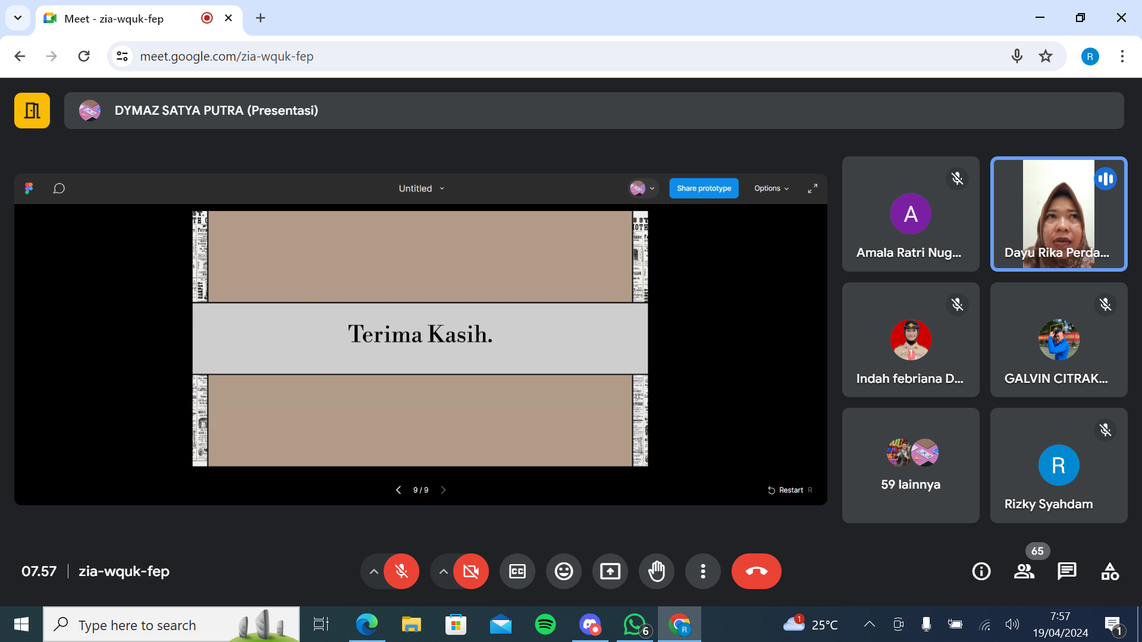Open the activities shapes icon
Image resolution: width=1142 pixels, height=642 pixels.
pyautogui.click(x=1109, y=571)
